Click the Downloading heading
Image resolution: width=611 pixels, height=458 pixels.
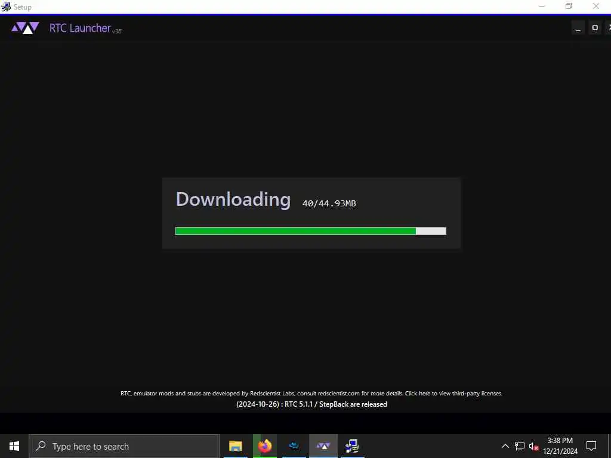pyautogui.click(x=233, y=199)
